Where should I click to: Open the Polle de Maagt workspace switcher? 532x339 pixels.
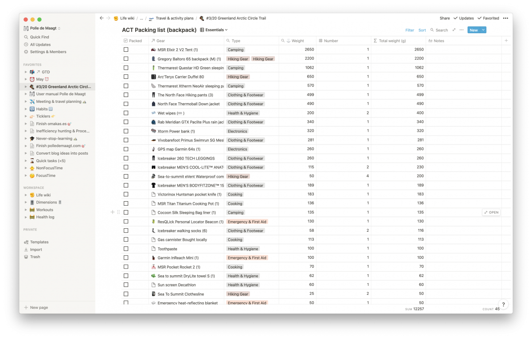coord(42,28)
